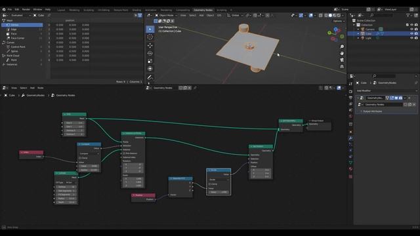The width and height of the screenshot is (420, 236).
Task: Select the Scale tool in viewport toolbar
Action: (150, 61)
